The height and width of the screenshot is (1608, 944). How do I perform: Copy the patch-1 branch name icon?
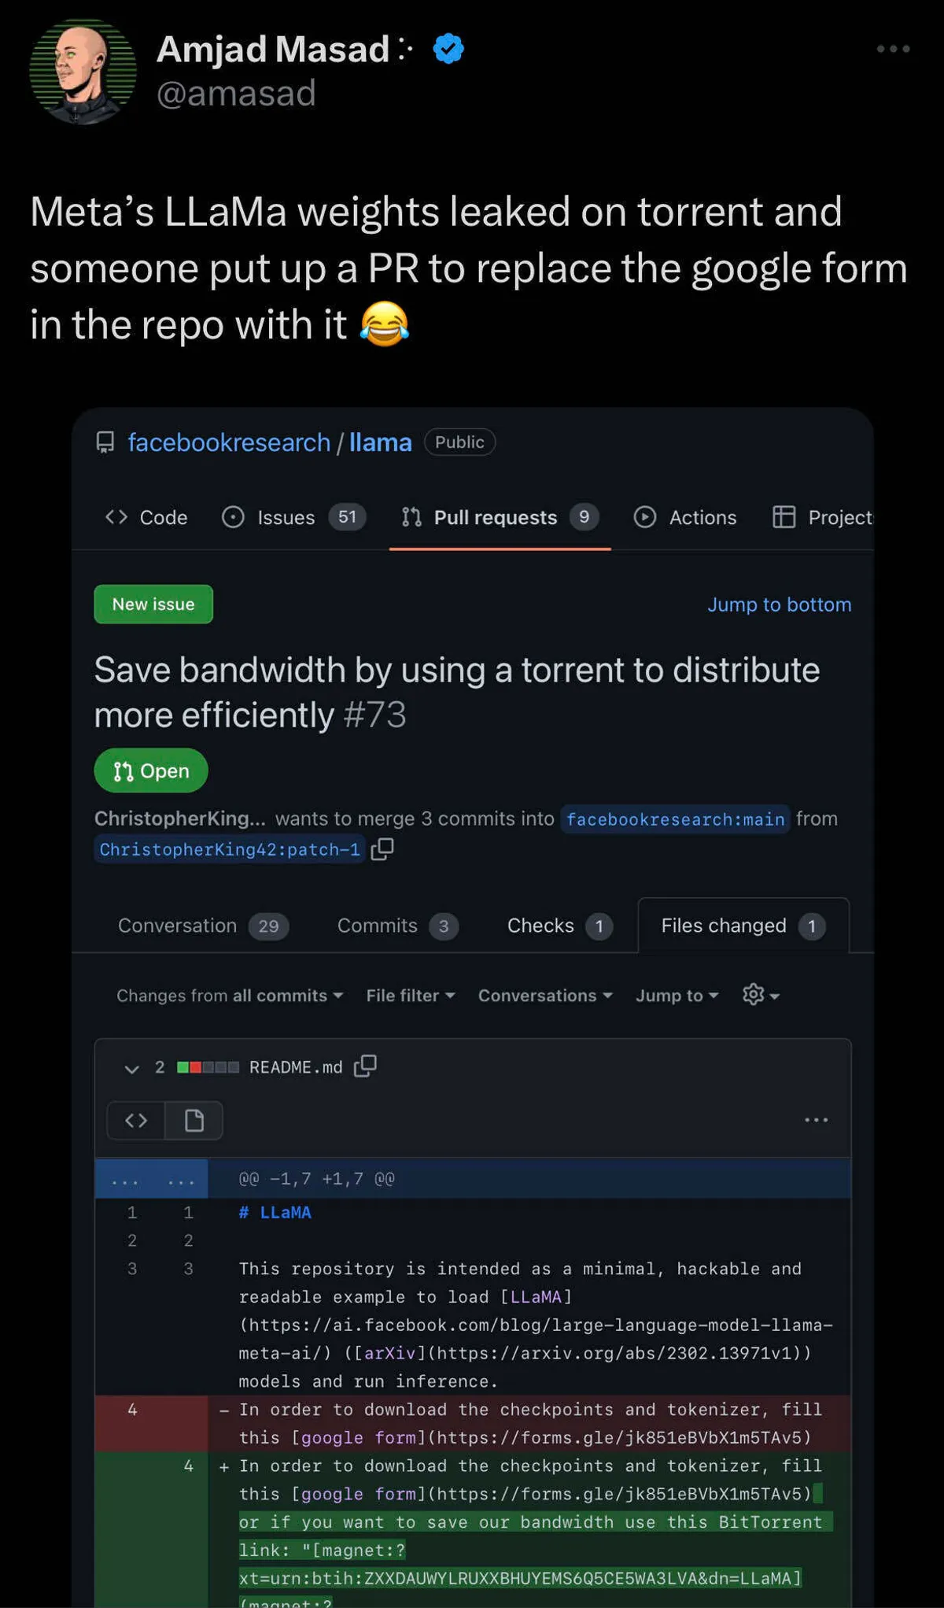(x=382, y=848)
